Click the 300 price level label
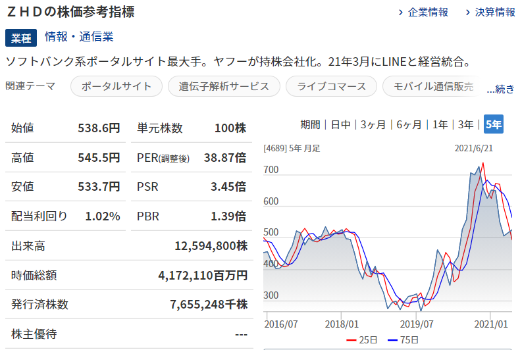The image size is (520, 350). click(x=271, y=295)
